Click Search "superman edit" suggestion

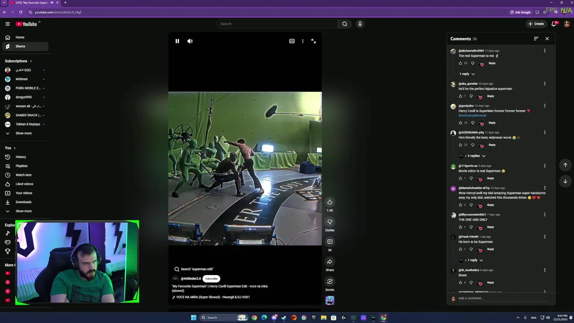point(194,269)
